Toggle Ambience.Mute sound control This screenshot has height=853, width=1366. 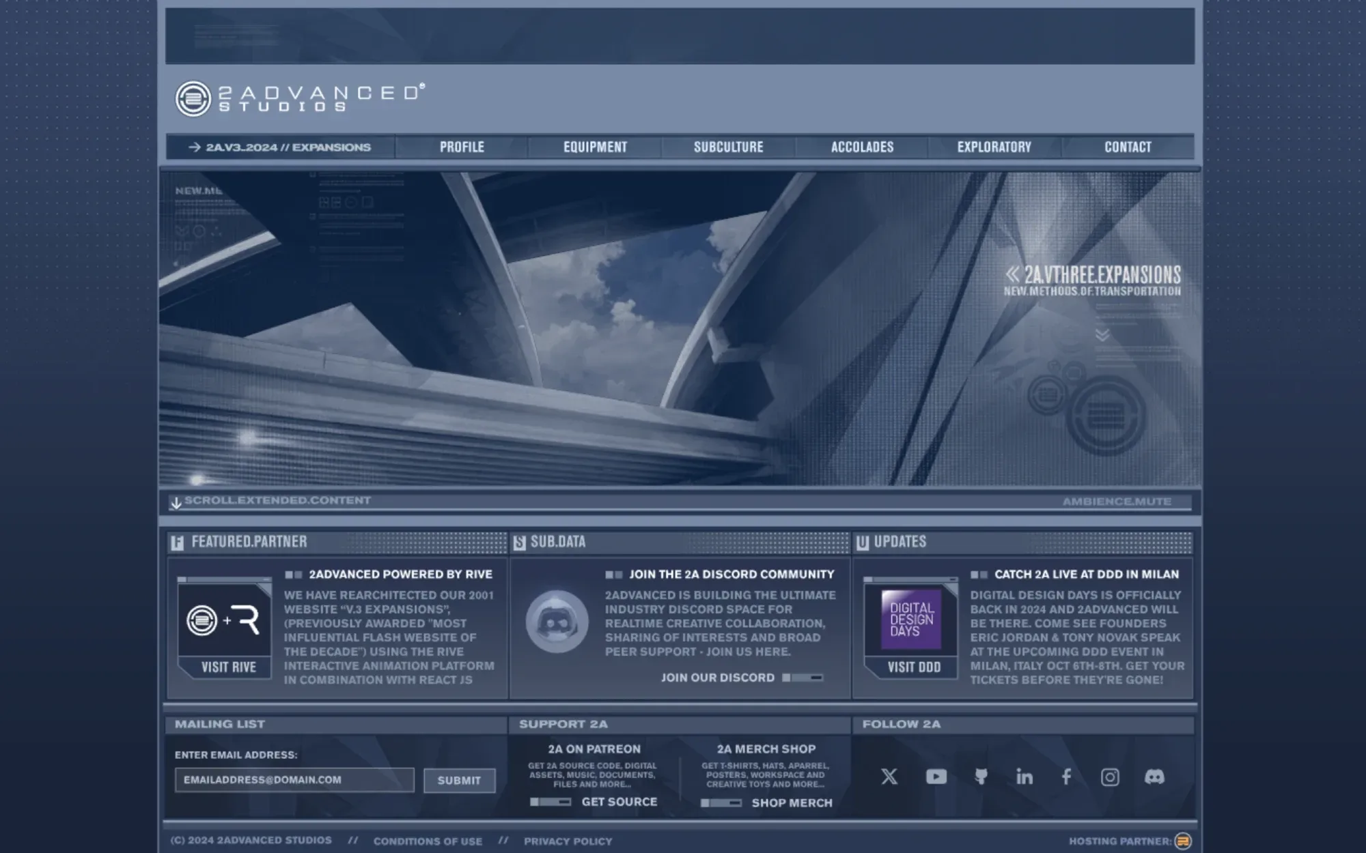(x=1117, y=502)
